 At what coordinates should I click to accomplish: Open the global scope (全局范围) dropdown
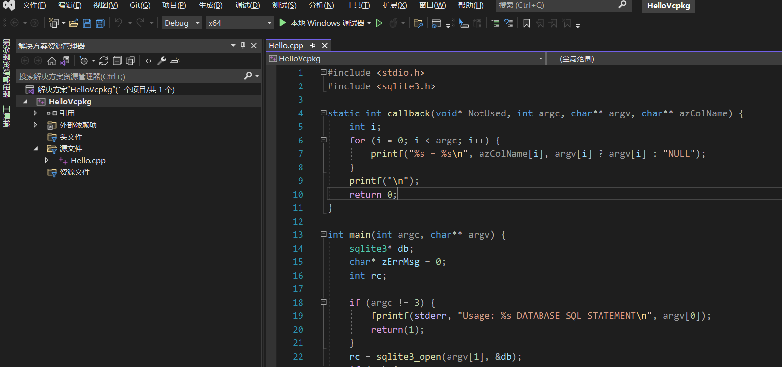(x=664, y=58)
